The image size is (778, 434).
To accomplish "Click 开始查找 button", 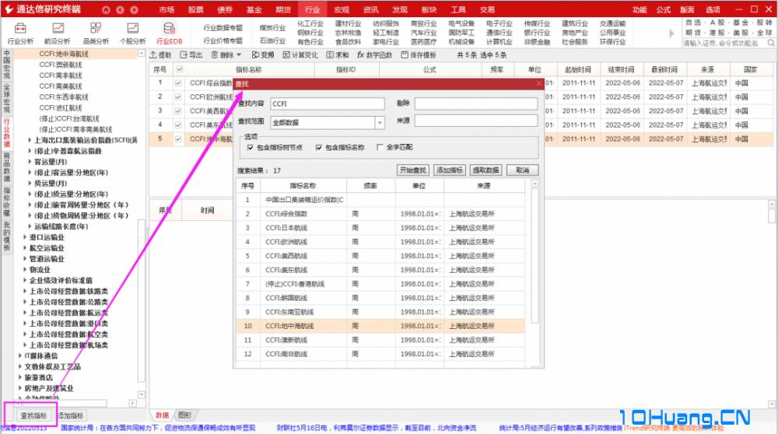I will click(413, 170).
